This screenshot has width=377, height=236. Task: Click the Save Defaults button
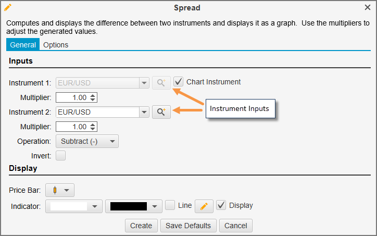coord(188,226)
